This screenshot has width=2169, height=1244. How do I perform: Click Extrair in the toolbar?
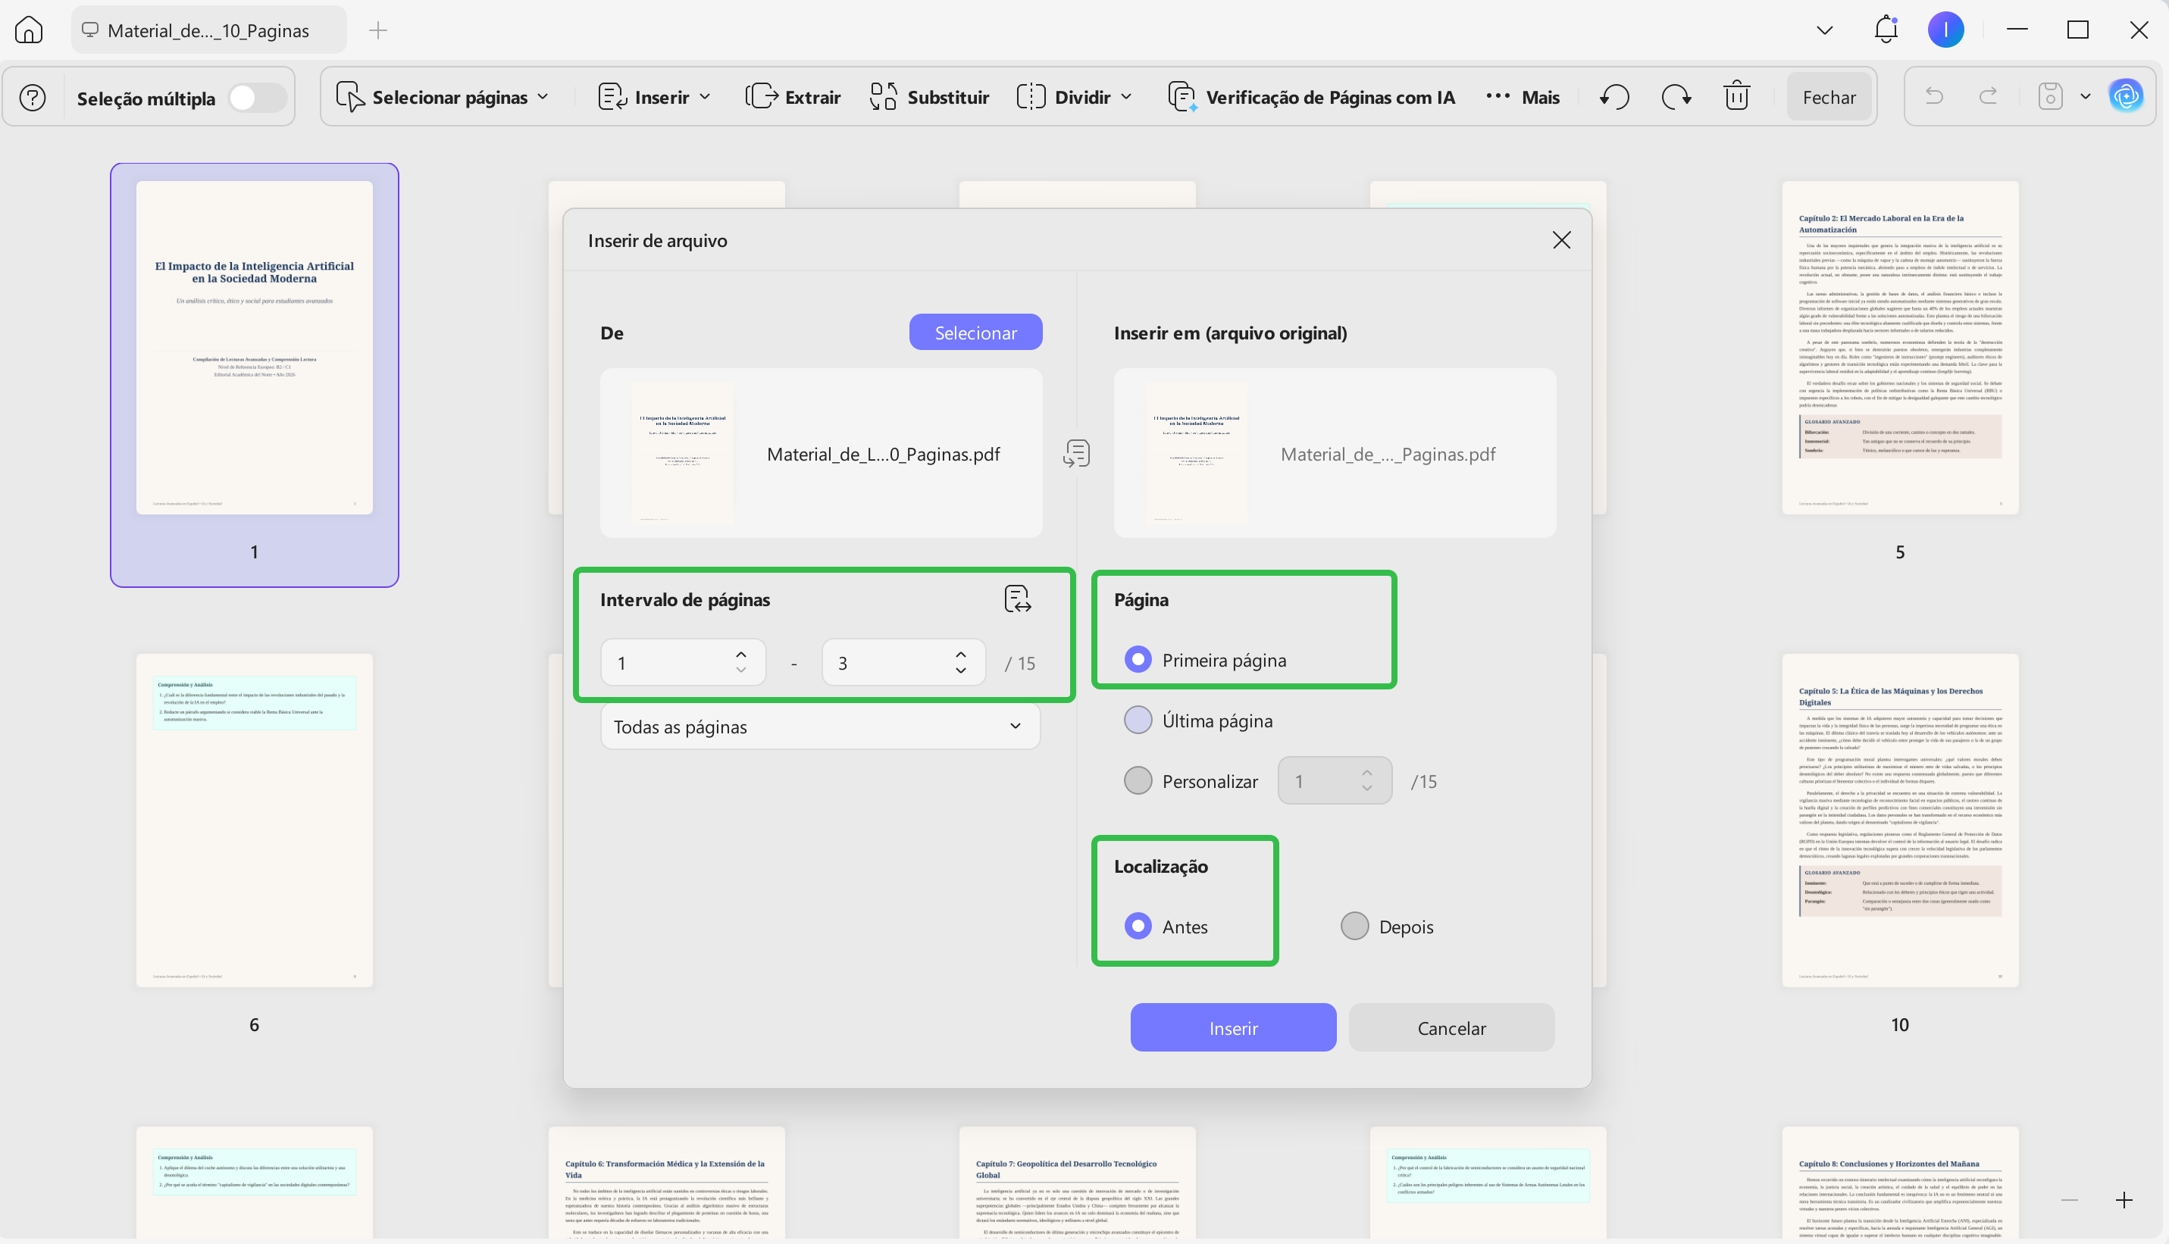pyautogui.click(x=792, y=96)
